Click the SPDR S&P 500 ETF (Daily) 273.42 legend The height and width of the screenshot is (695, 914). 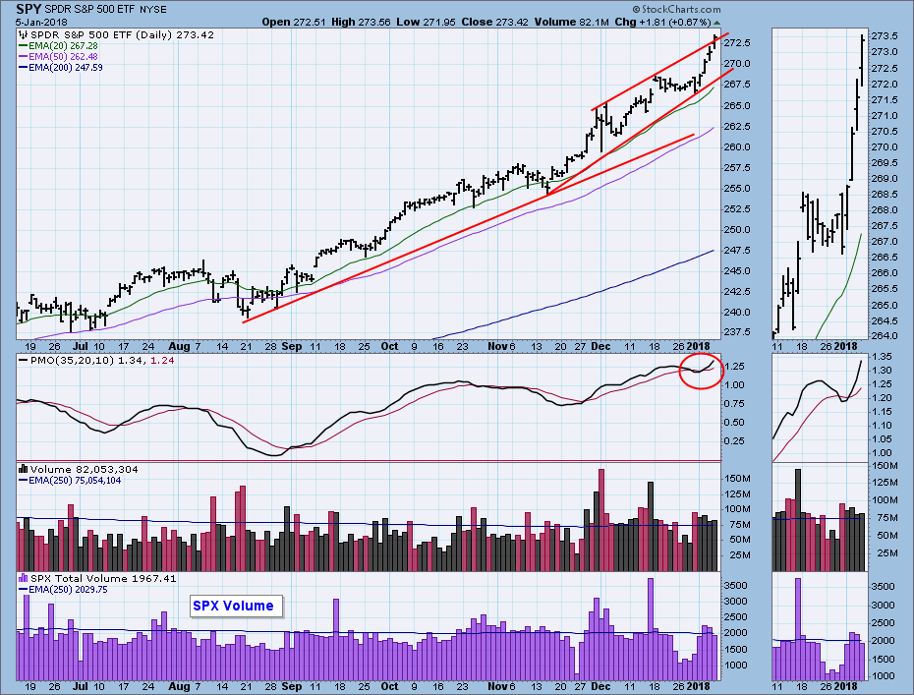122,35
